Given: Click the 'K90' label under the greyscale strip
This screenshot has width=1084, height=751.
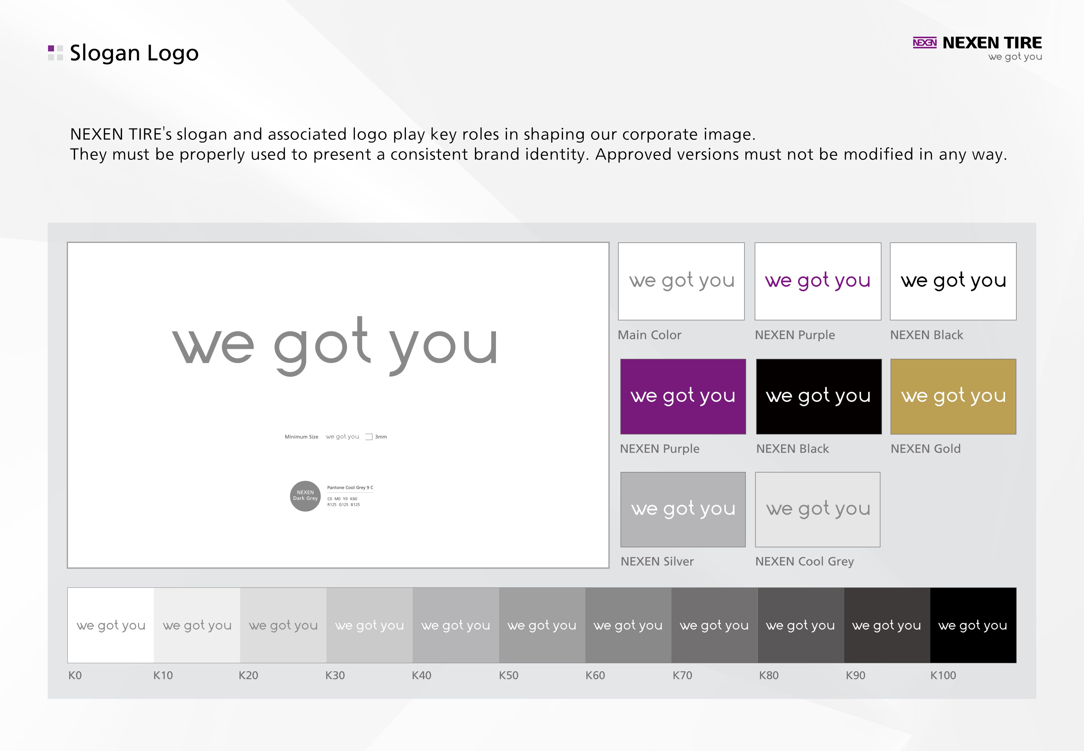Looking at the screenshot, I should (x=856, y=675).
